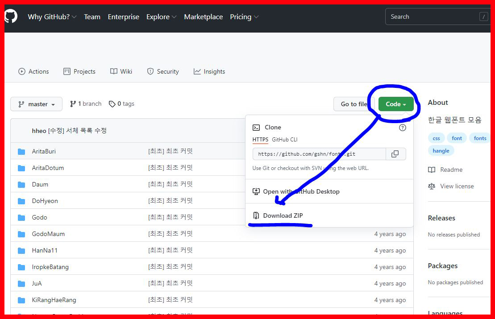Viewport: 495px width, 319px height.
Task: Click the KiRangHaeRang folder icon
Action: tap(21, 300)
